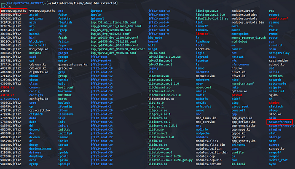Select the red passwd entry
The image size is (295, 169).
pyautogui.click(x=237, y=95)
